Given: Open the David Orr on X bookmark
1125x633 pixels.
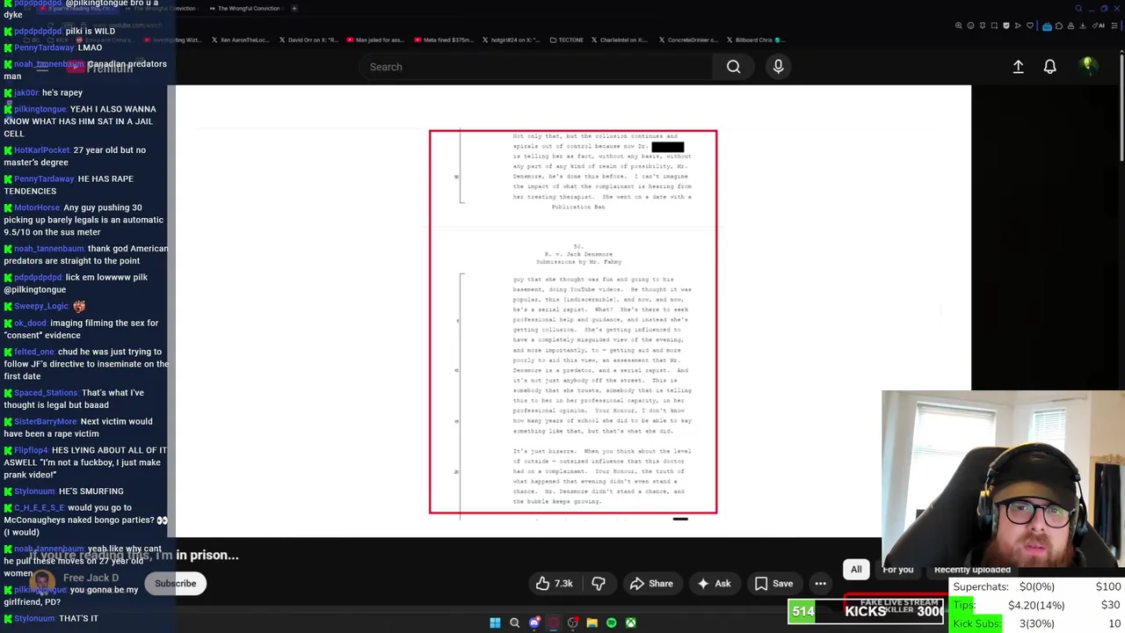Looking at the screenshot, I should tap(308, 40).
